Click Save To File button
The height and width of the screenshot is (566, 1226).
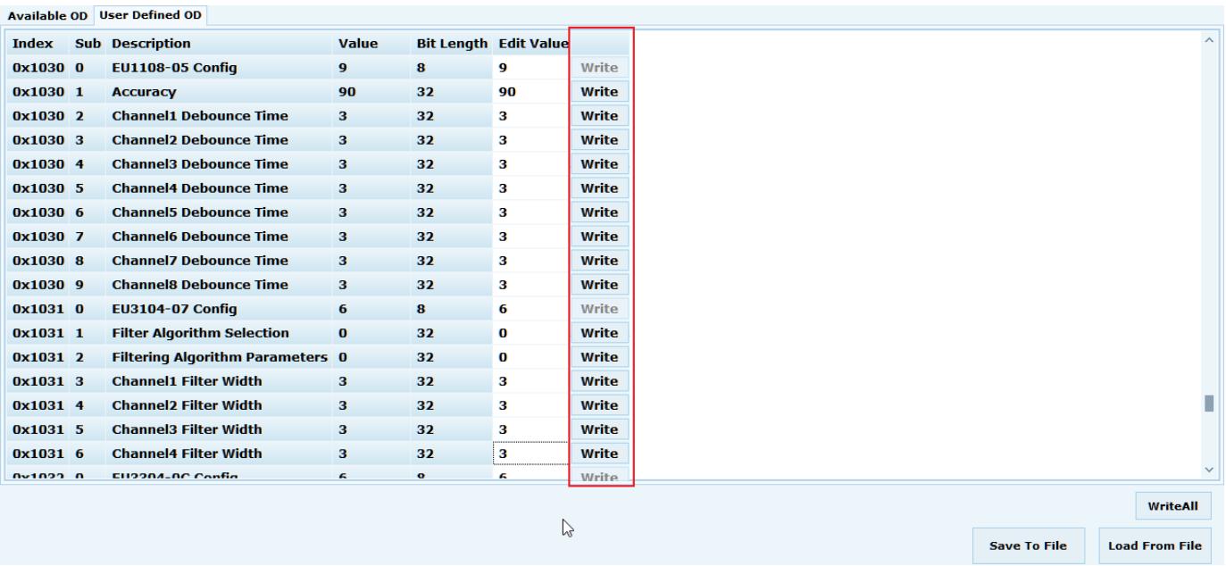1031,545
